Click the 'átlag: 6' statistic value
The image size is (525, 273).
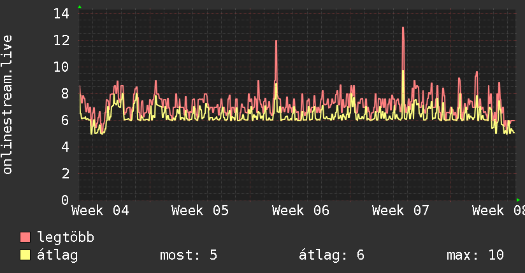331,256
